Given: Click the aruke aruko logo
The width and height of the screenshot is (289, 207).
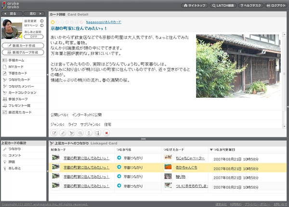Looking at the screenshot, I should [10, 5].
